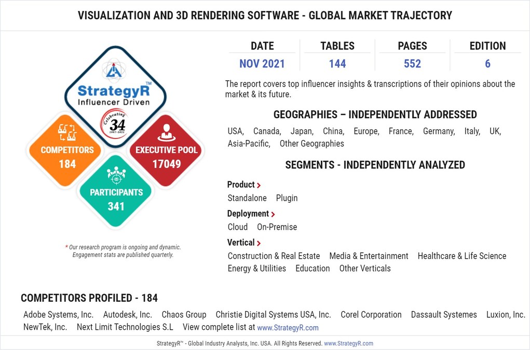Screen dimensions: 530x350
Task: Select Chaos Group competitor
Action: pos(184,315)
